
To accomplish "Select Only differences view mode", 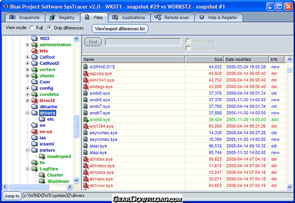I will click(x=49, y=28).
